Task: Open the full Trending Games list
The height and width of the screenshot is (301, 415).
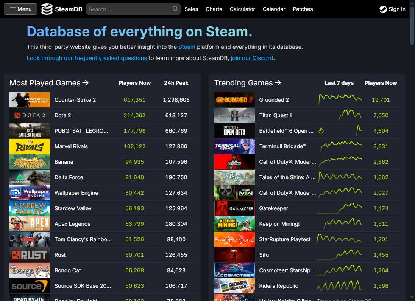Action: point(247,83)
